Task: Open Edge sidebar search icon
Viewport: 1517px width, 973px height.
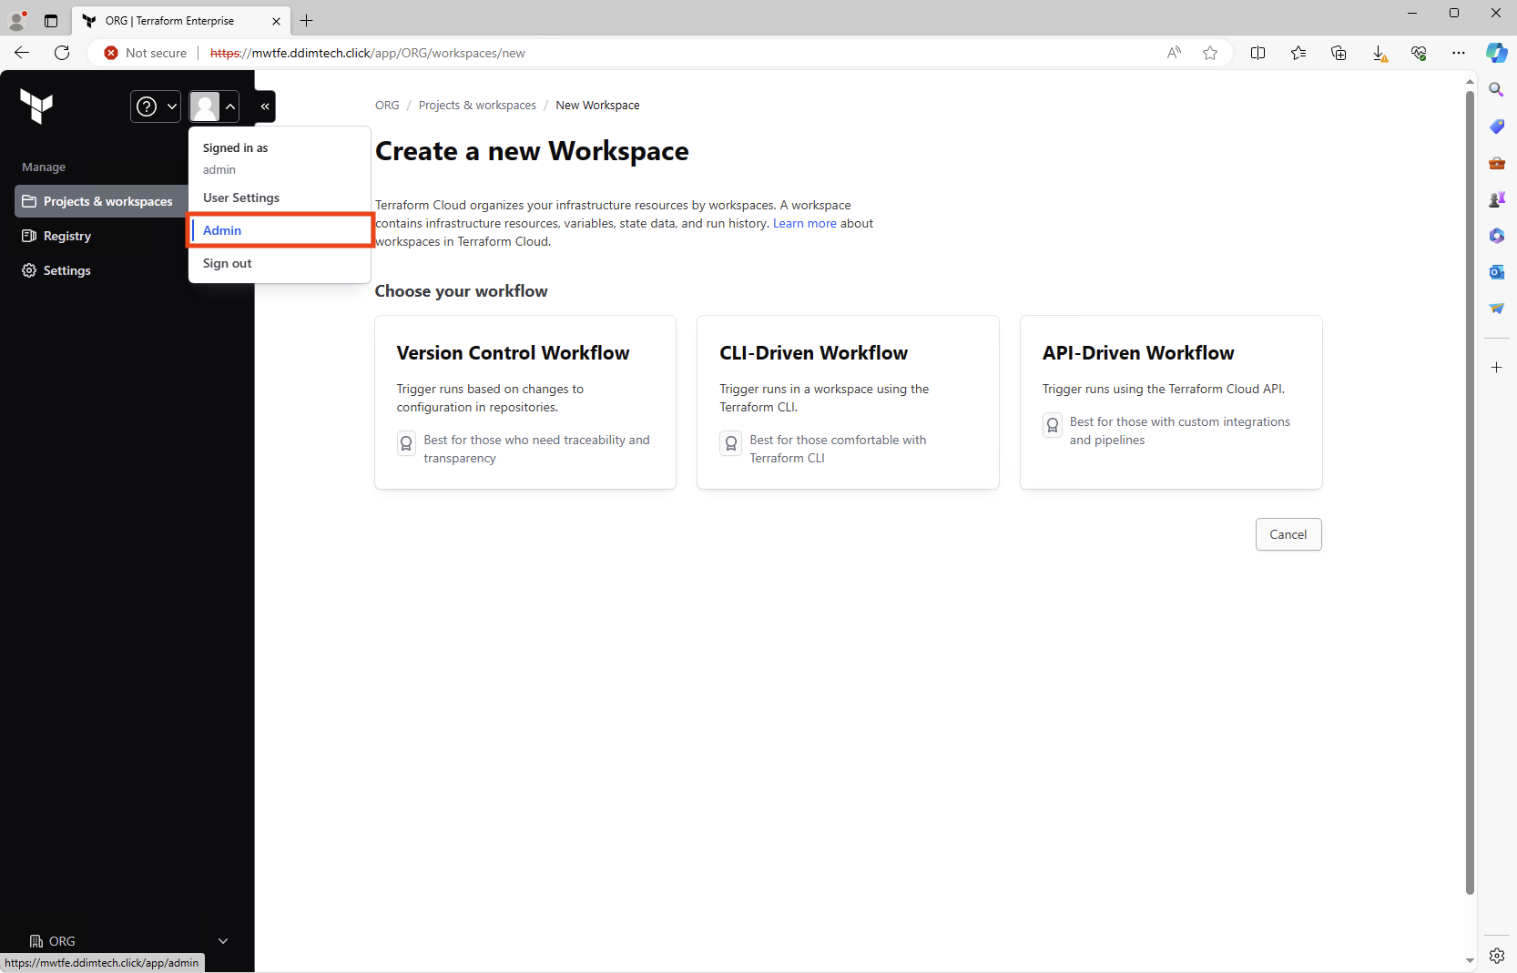Action: click(x=1497, y=89)
